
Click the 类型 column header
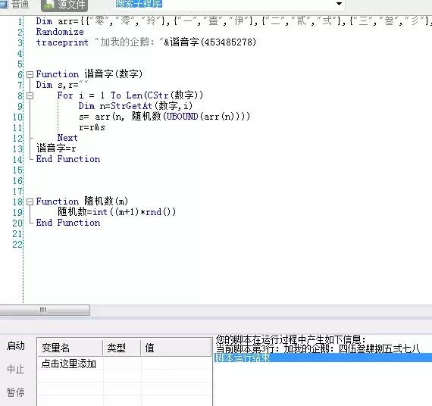tap(122, 348)
